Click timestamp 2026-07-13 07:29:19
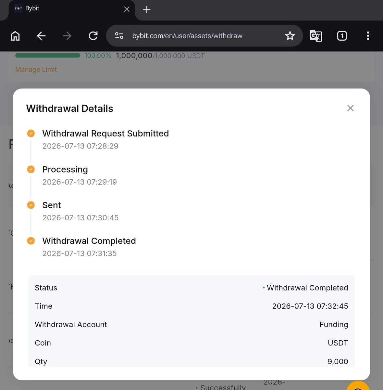The height and width of the screenshot is (390, 383). point(80,182)
